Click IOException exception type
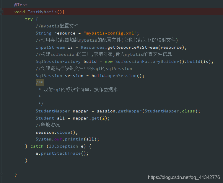 coord(64,146)
